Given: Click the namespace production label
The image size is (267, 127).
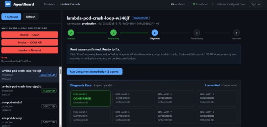Looking at the screenshot, I should [x=81, y=24].
